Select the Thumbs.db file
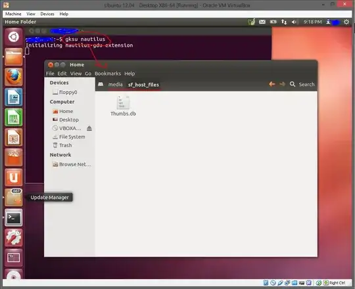 click(123, 106)
